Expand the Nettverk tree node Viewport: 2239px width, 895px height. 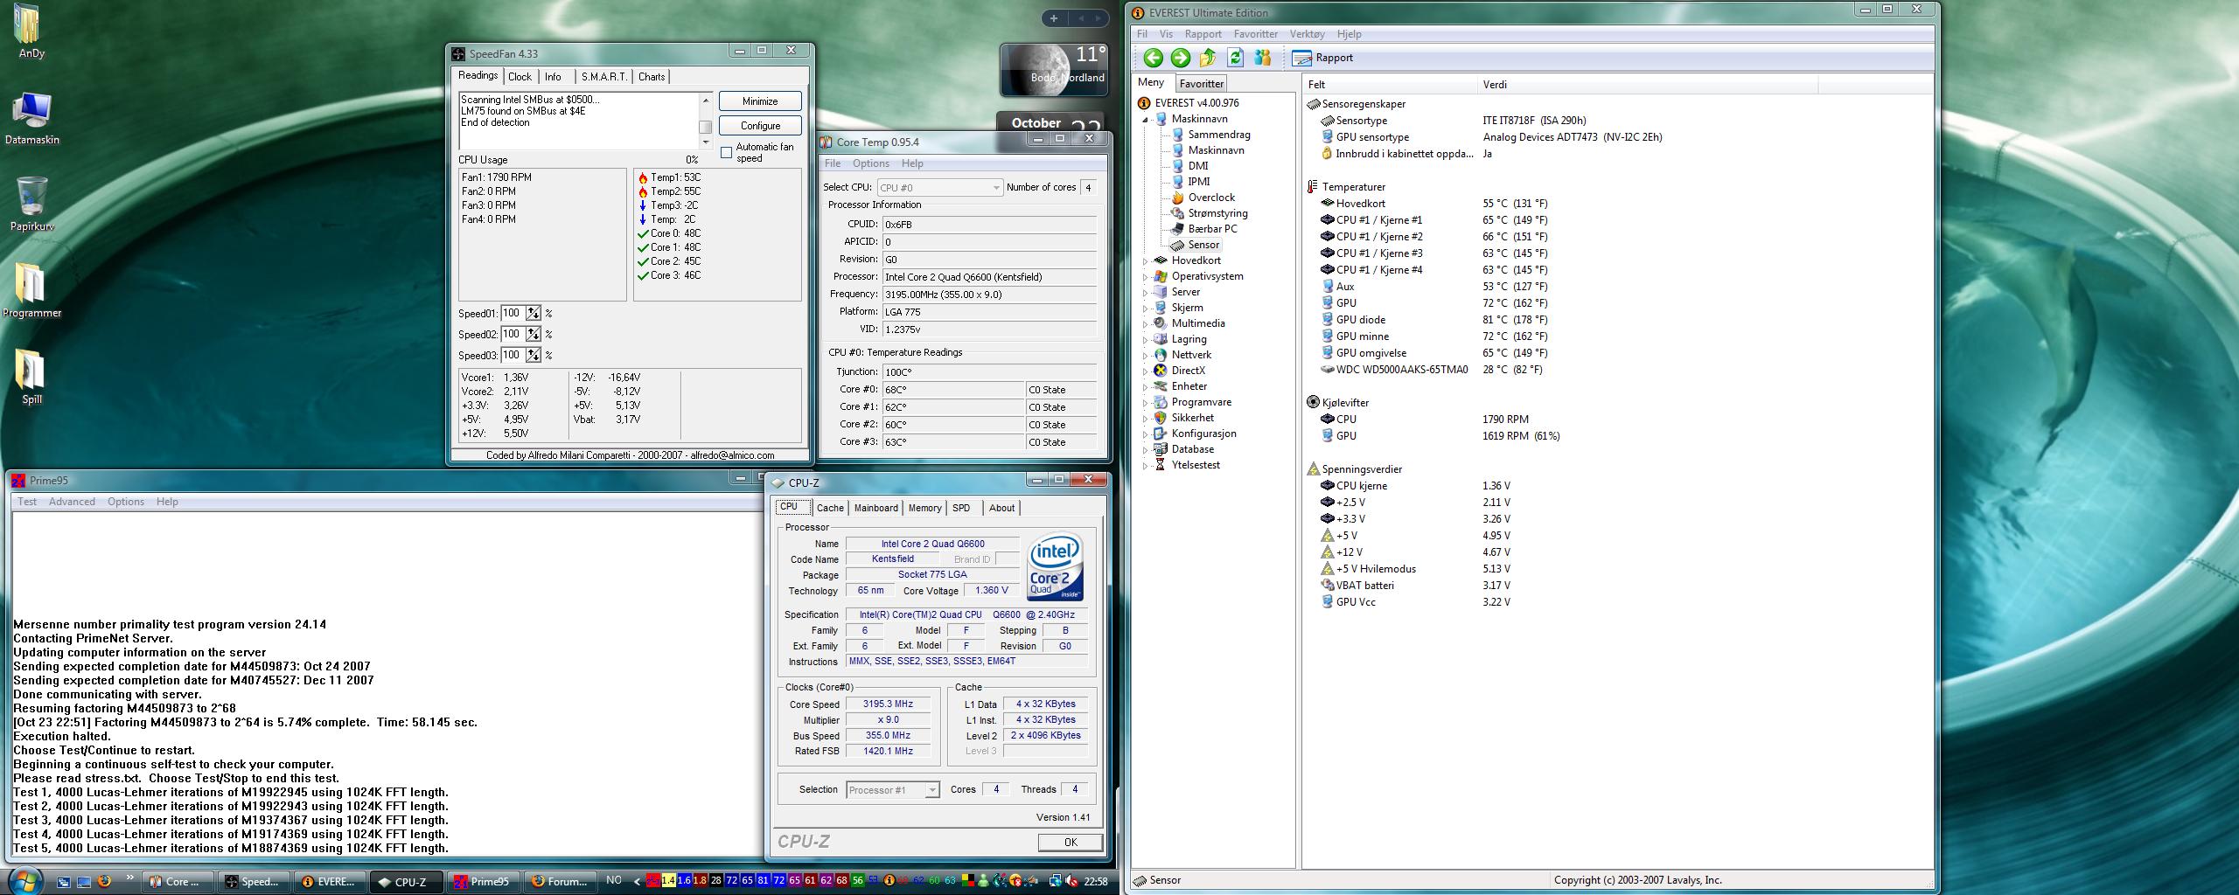point(1146,355)
